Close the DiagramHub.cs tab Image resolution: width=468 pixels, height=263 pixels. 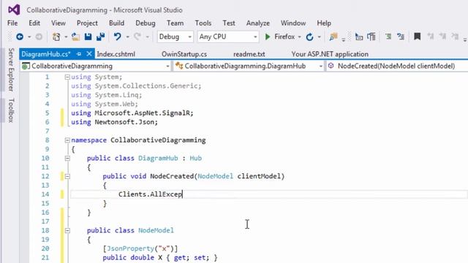pyautogui.click(x=89, y=54)
